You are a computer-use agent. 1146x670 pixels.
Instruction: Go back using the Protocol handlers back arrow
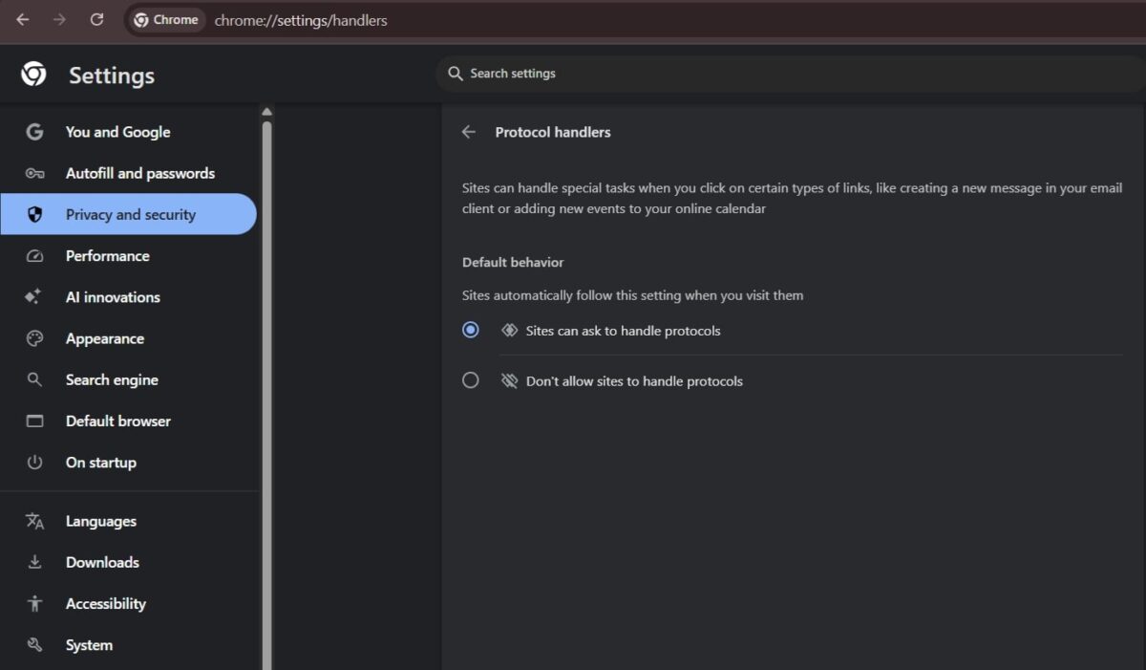468,132
